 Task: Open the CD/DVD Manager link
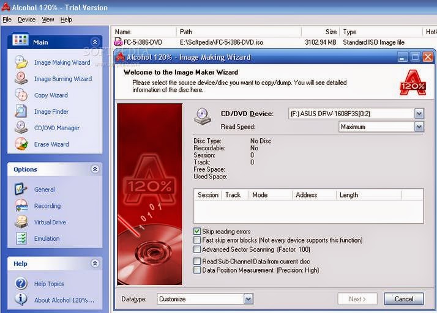[x=57, y=128]
